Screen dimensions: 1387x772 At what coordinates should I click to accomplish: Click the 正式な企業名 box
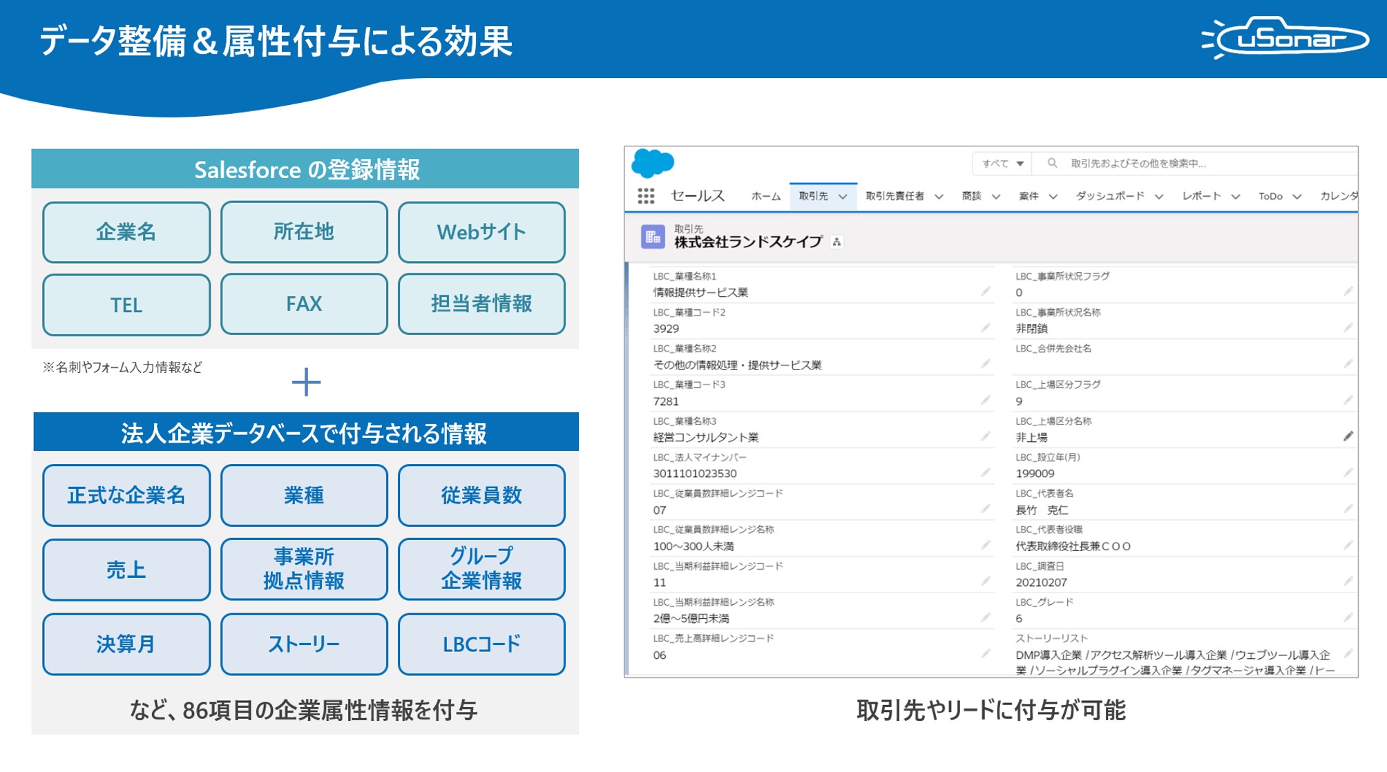click(x=126, y=495)
